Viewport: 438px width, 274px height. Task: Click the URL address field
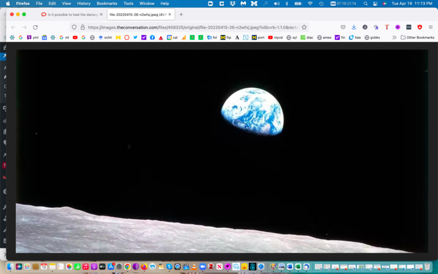click(193, 27)
